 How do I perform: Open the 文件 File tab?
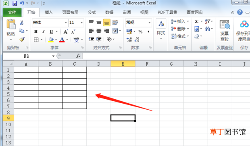[x=12, y=12]
